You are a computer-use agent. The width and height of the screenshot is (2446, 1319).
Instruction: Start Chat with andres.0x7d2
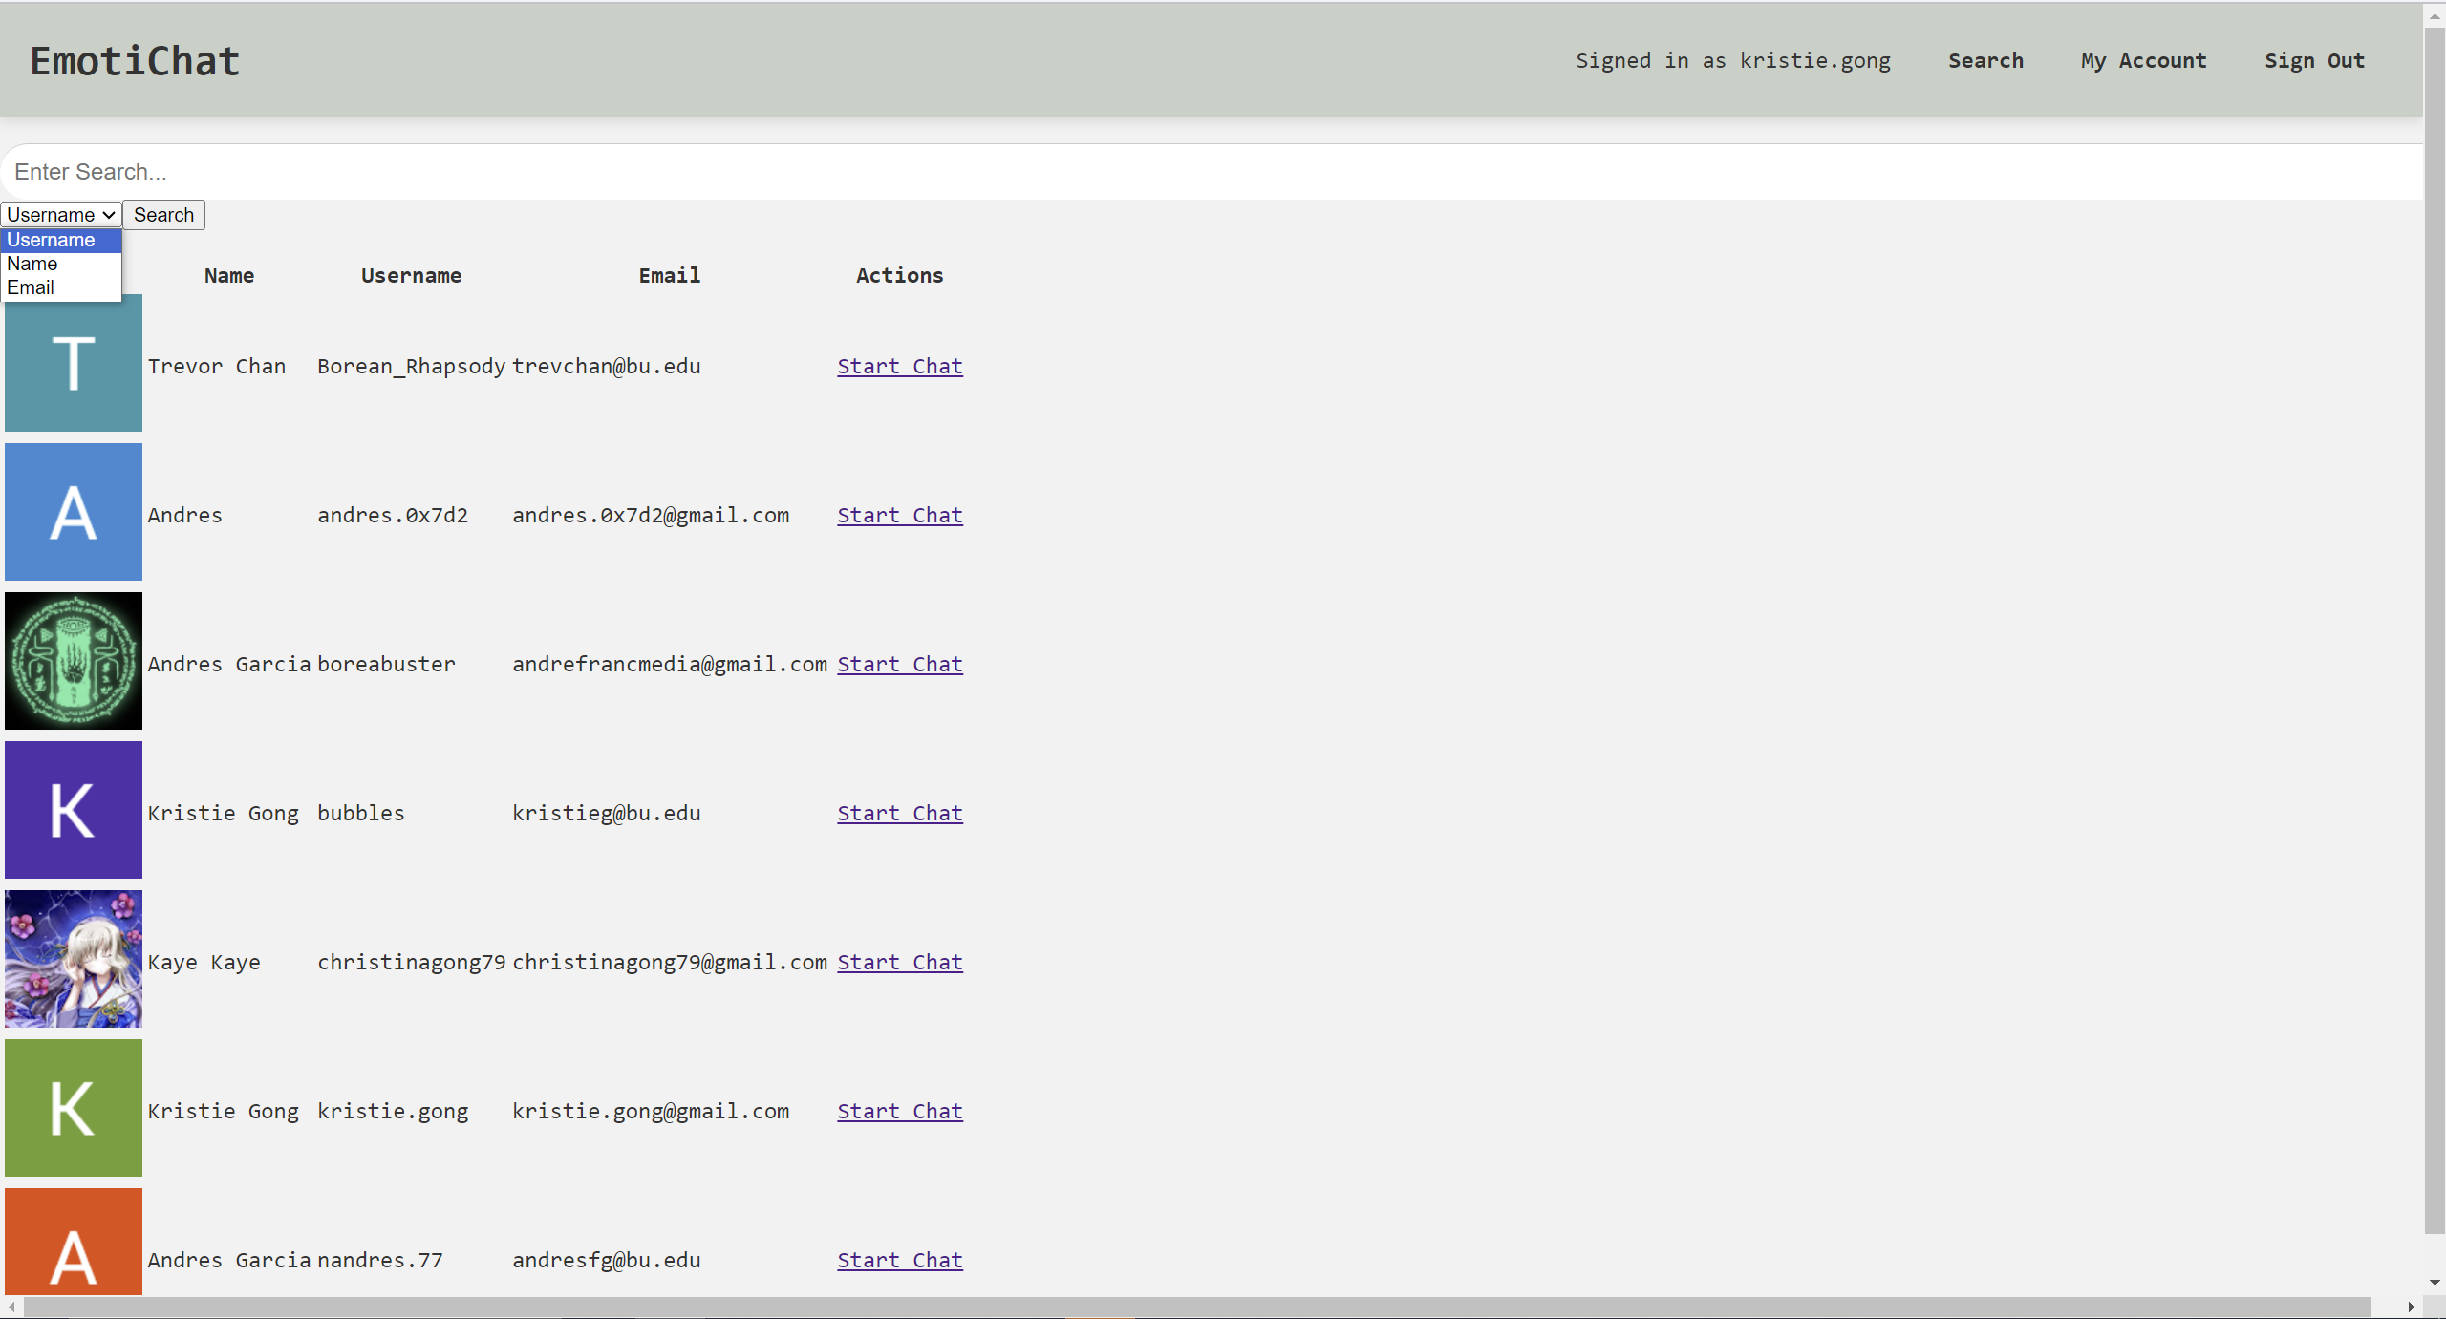pyautogui.click(x=899, y=516)
